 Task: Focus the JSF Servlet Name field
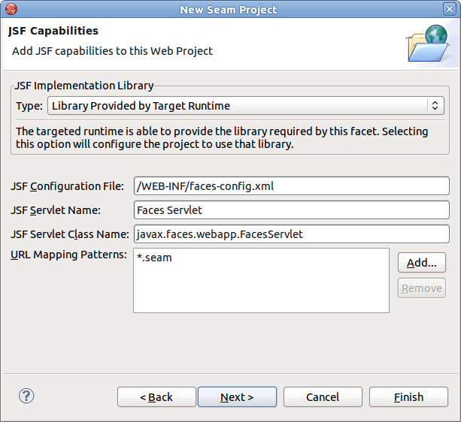pos(290,209)
